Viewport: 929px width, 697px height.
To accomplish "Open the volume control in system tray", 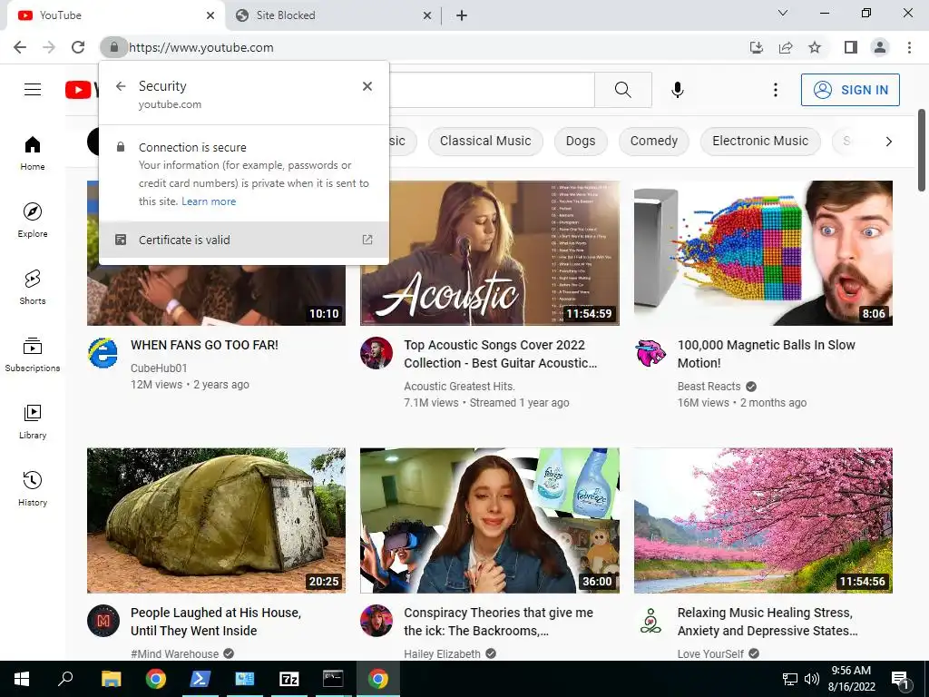I will tap(812, 679).
